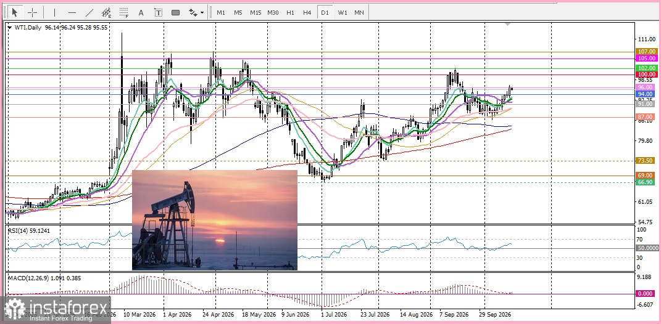Viewport: 661px width, 324px height.
Task: Click the chart shift triangle marker
Action: [x=508, y=25]
